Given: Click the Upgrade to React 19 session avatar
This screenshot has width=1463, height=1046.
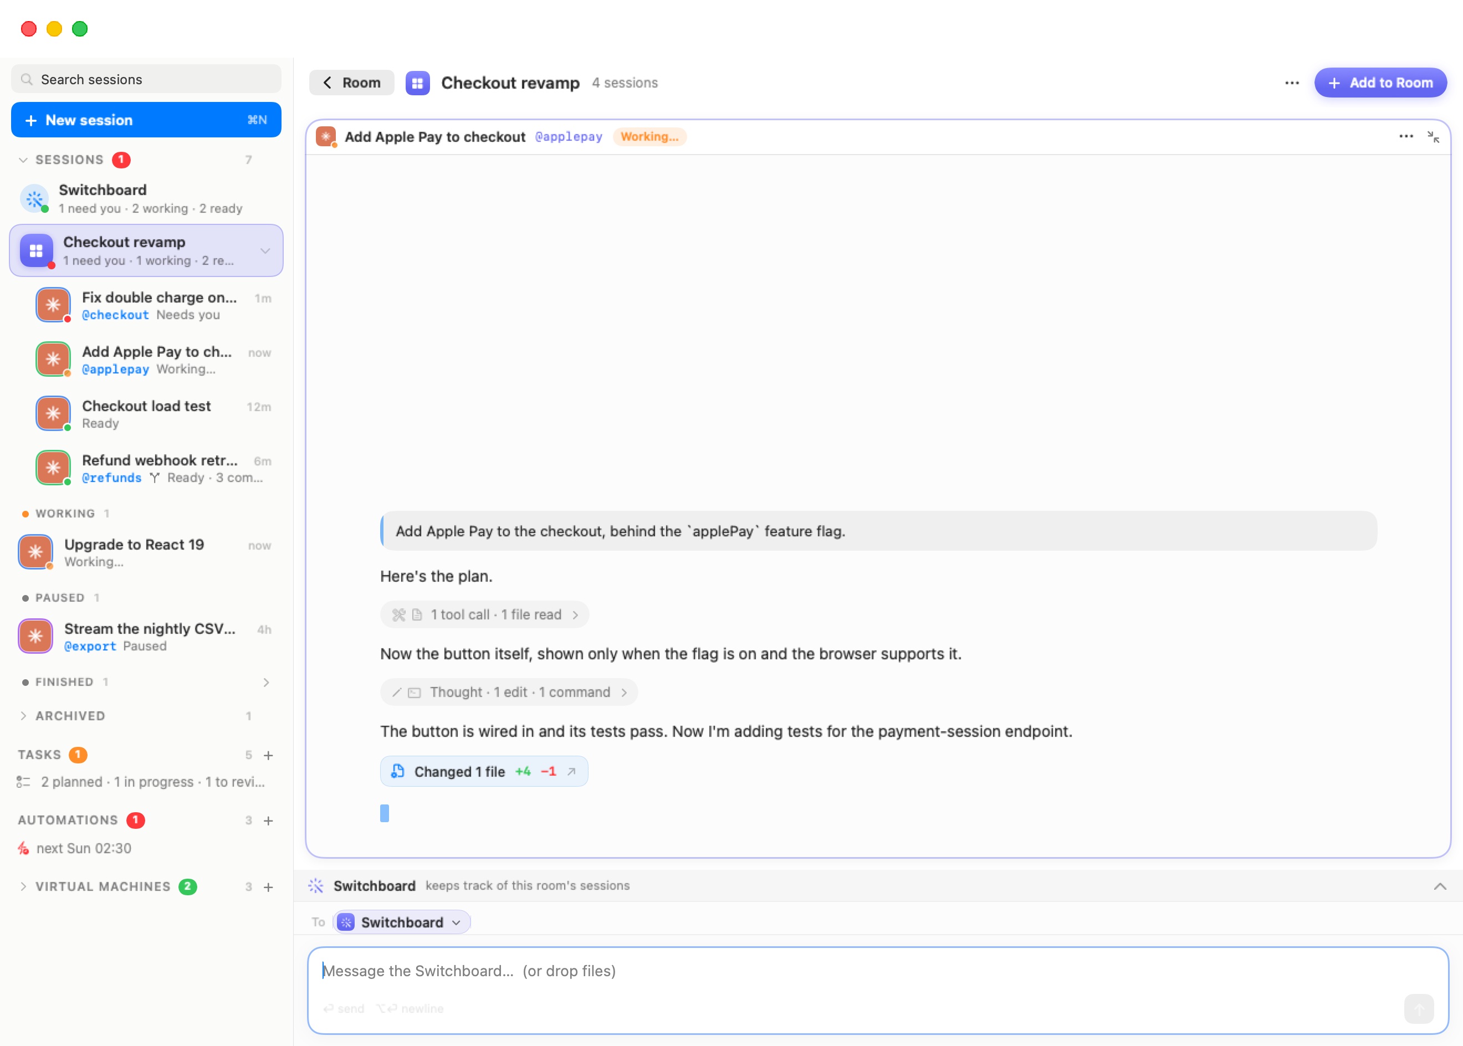Looking at the screenshot, I should click(x=35, y=552).
